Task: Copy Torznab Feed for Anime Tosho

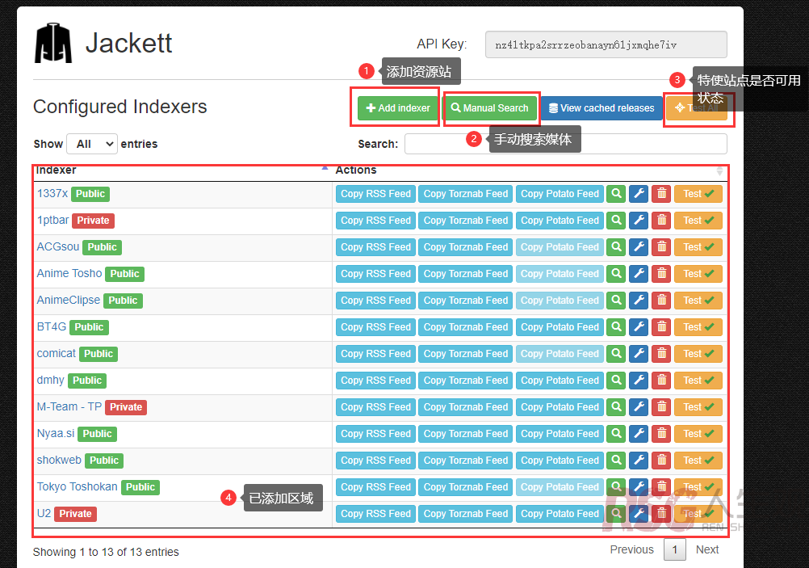Action: pos(466,274)
